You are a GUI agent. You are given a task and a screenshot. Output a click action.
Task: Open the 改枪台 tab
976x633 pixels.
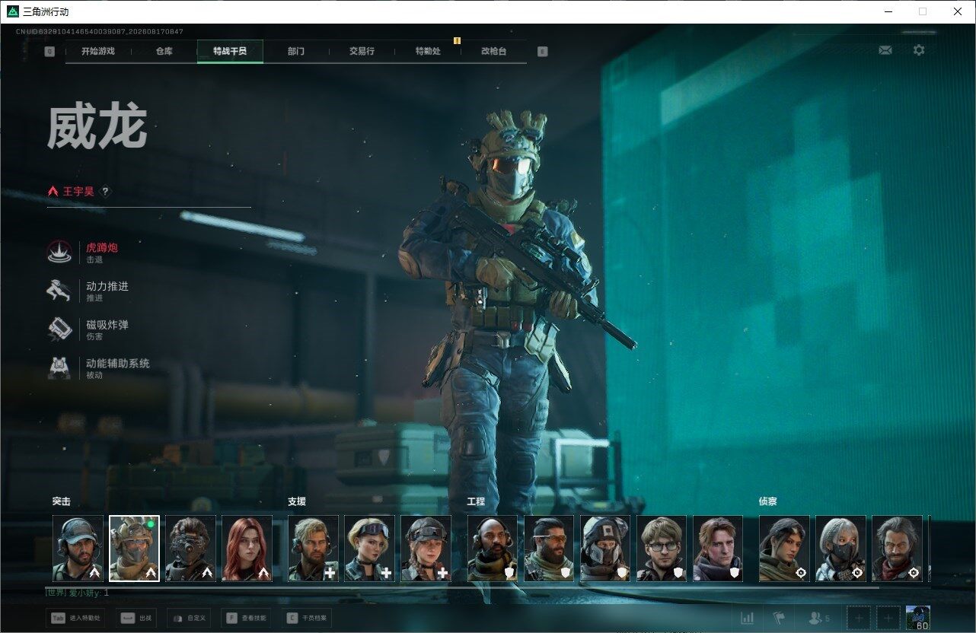[x=493, y=52]
